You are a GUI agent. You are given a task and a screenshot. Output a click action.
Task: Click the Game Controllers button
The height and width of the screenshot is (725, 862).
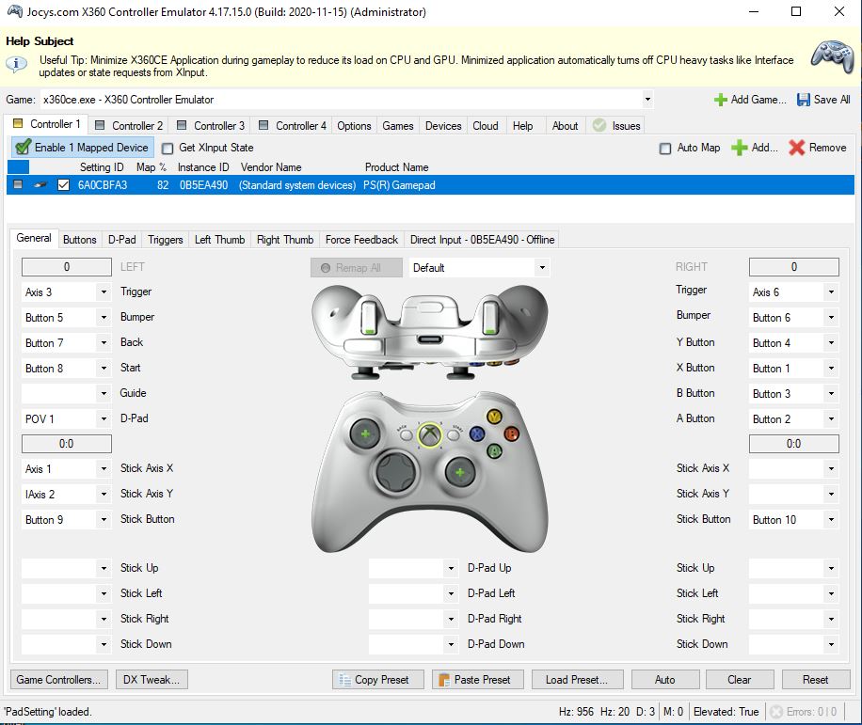[58, 680]
